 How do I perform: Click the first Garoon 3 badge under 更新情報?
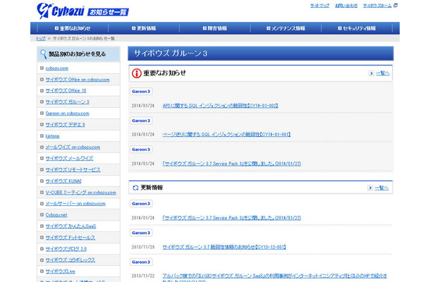click(141, 203)
